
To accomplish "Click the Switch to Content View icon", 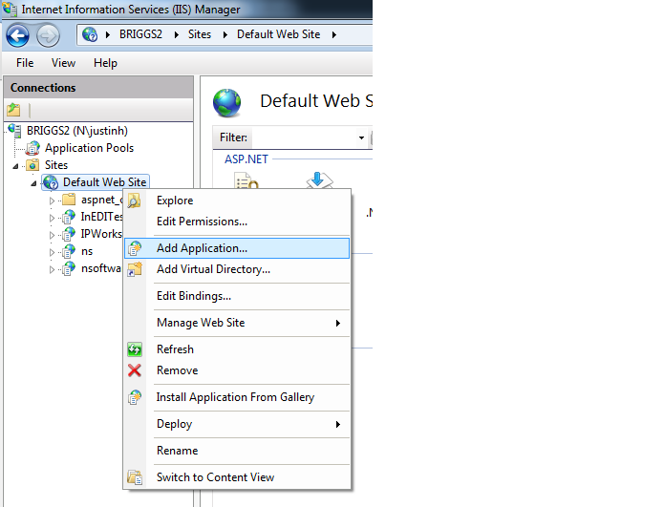I will pyautogui.click(x=135, y=477).
